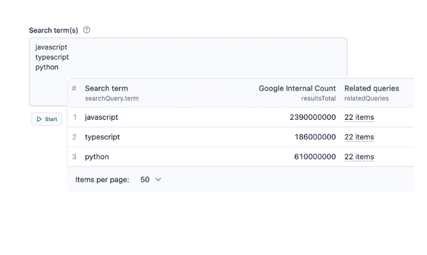Click the 186000000 count value
The height and width of the screenshot is (255, 427).
click(x=315, y=137)
